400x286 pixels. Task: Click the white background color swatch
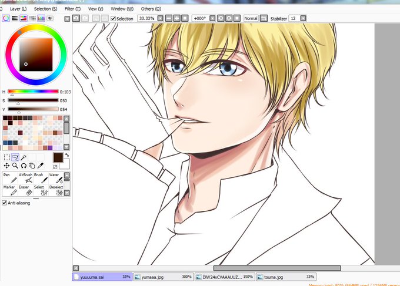tap(65, 165)
